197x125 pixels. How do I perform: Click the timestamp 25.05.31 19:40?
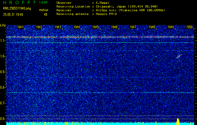[x=13, y=15]
